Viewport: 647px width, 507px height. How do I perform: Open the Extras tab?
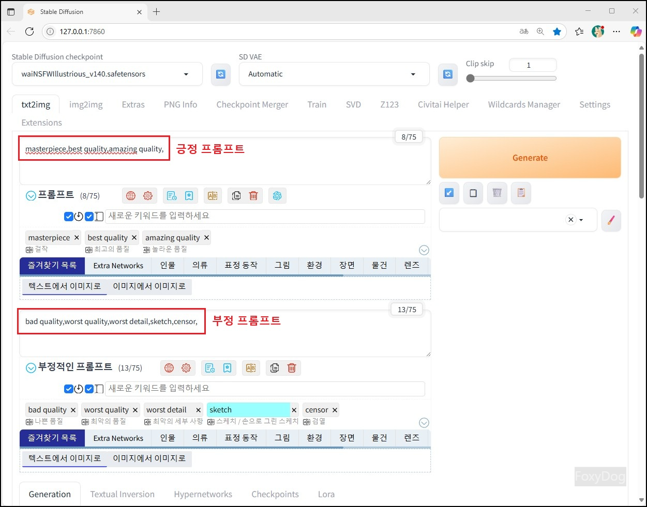133,104
